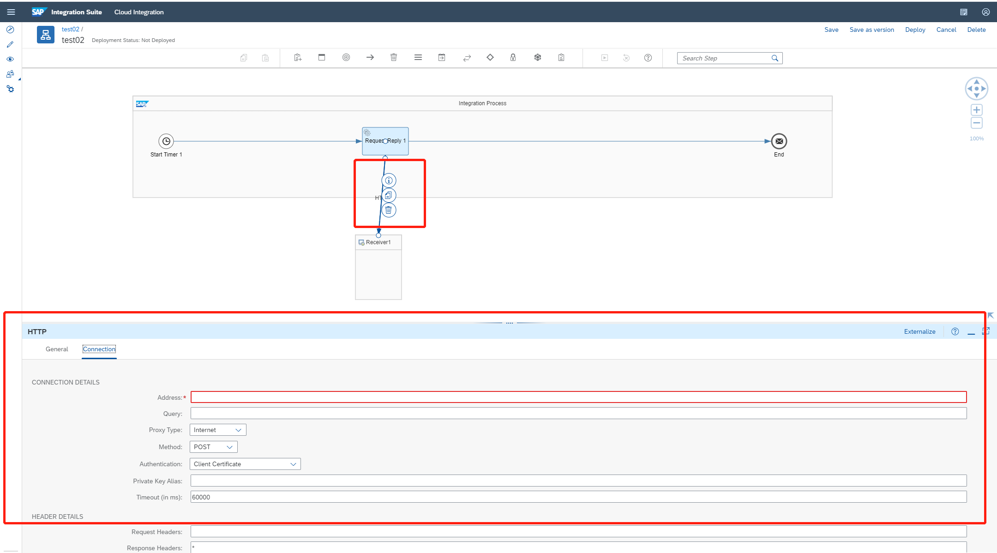This screenshot has height=553, width=997.
Task: Open the Settings gears icon in sidebar
Action: click(10, 89)
